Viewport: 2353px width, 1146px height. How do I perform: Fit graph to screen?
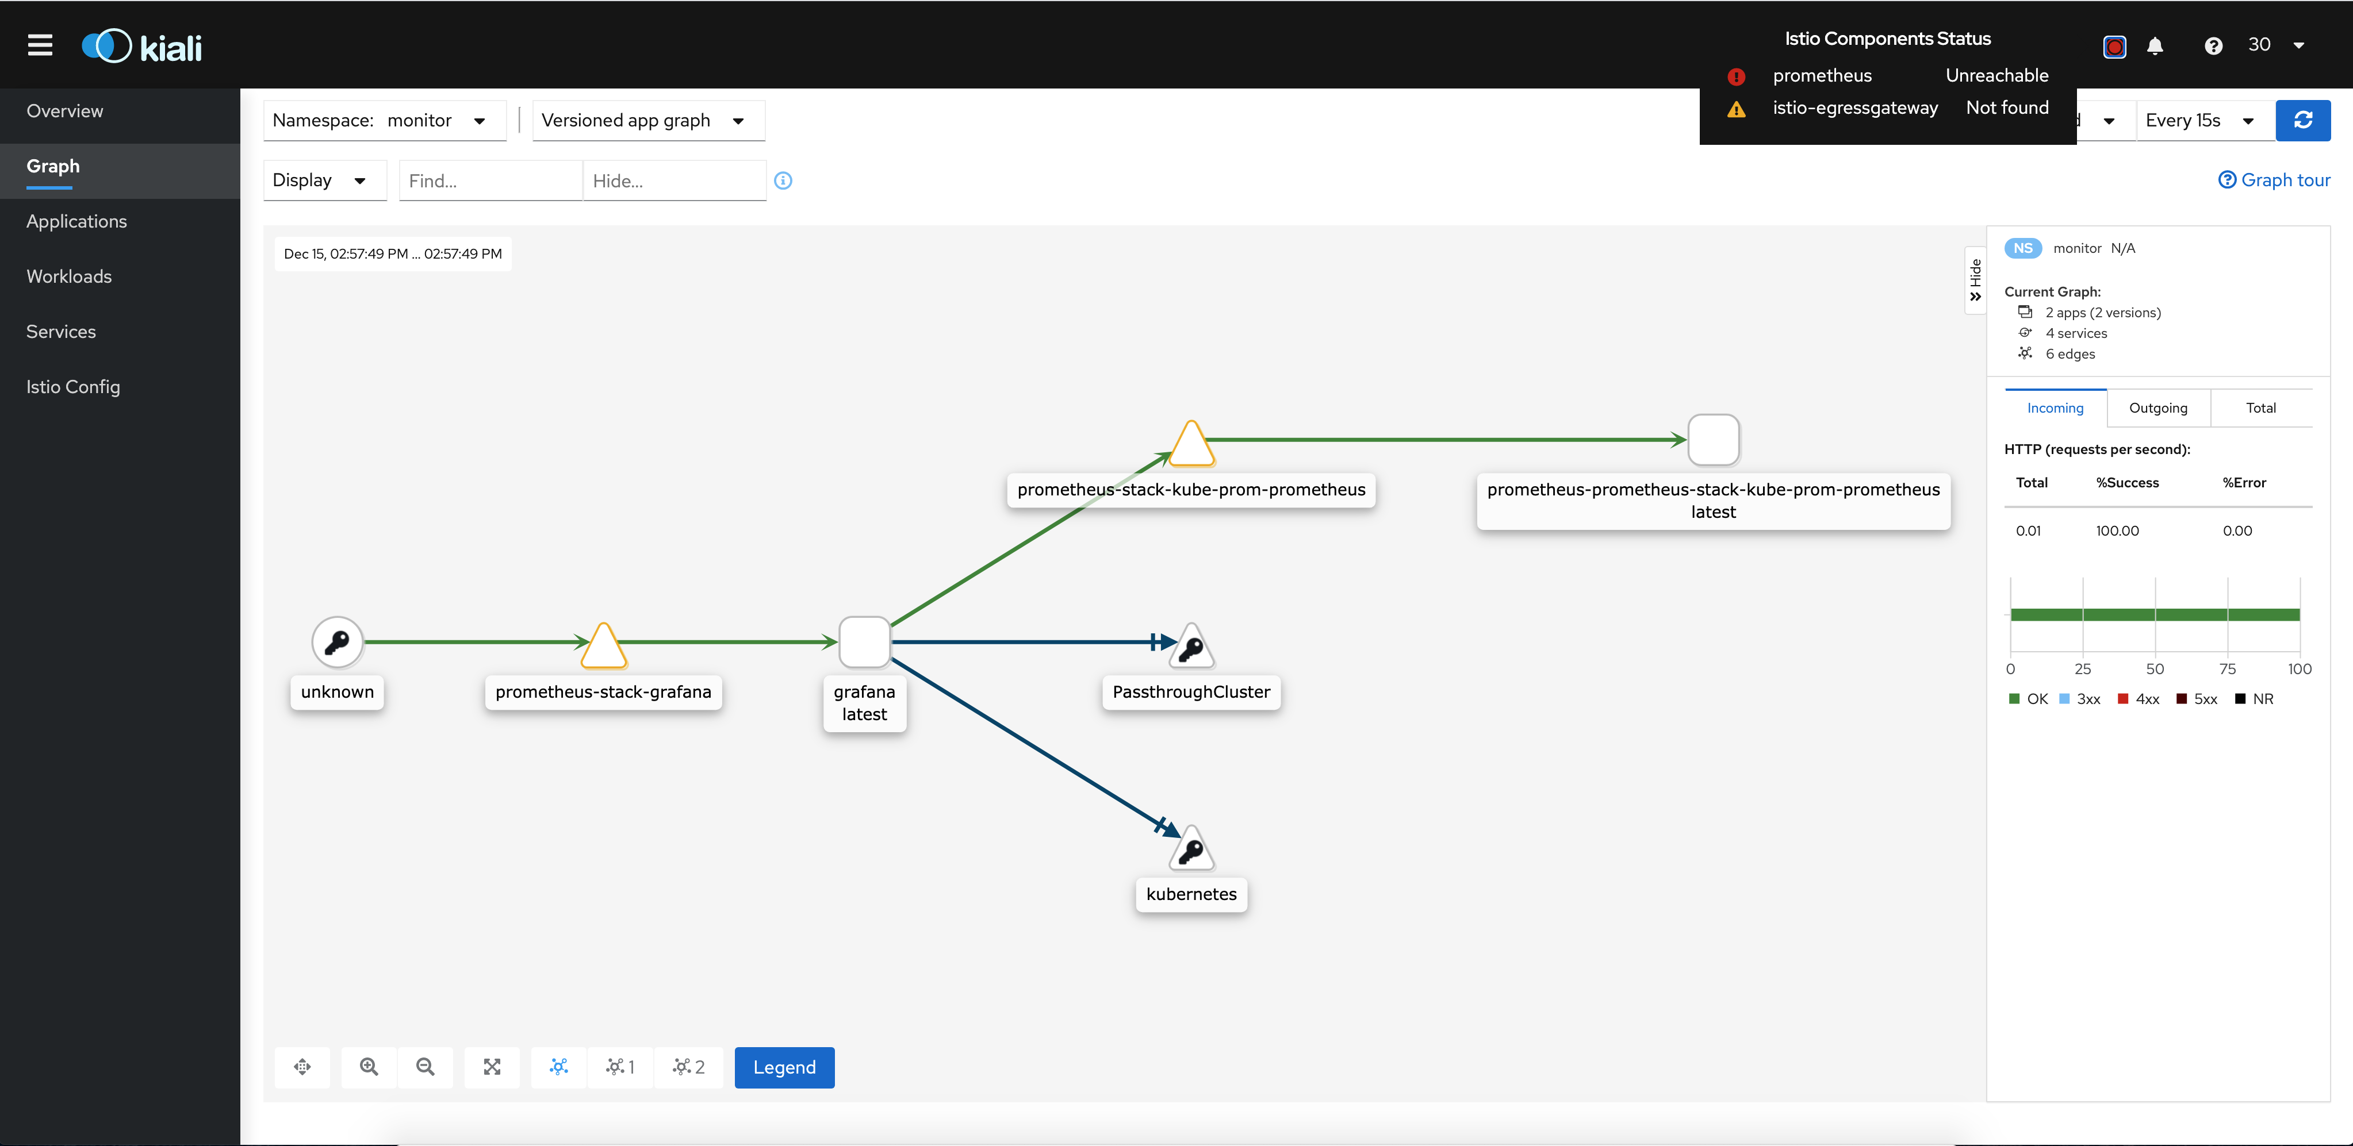[492, 1067]
